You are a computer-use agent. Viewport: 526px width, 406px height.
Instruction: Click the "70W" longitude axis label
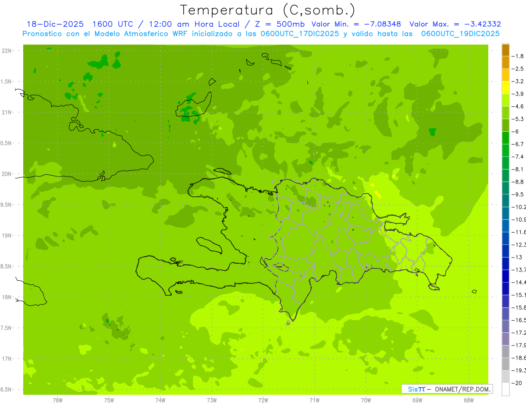366,400
